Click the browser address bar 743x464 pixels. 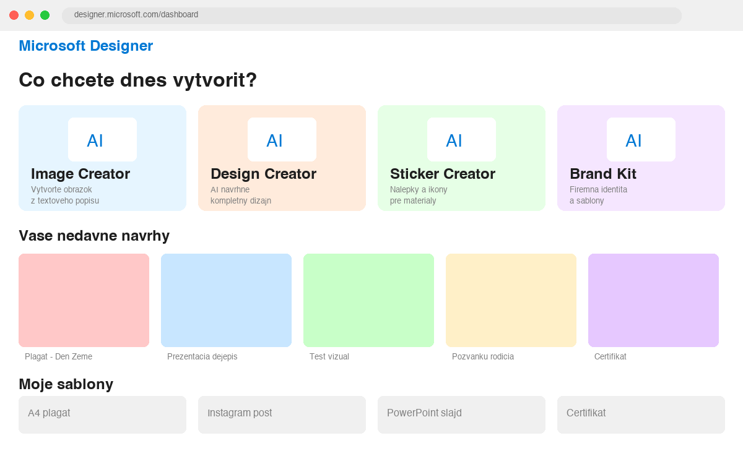[371, 15]
